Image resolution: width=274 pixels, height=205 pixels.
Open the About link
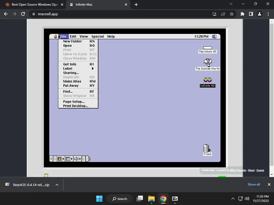click(251, 170)
